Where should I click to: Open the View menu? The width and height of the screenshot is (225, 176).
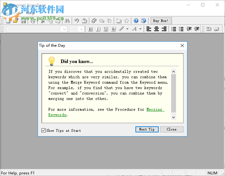pyautogui.click(x=17, y=13)
